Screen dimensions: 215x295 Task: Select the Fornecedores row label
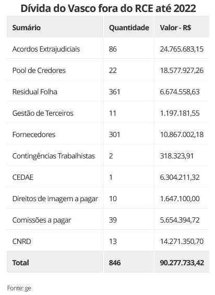click(34, 134)
